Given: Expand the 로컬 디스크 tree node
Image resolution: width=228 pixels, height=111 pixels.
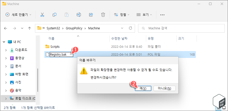Looking at the screenshot, I should click(x=6, y=99).
